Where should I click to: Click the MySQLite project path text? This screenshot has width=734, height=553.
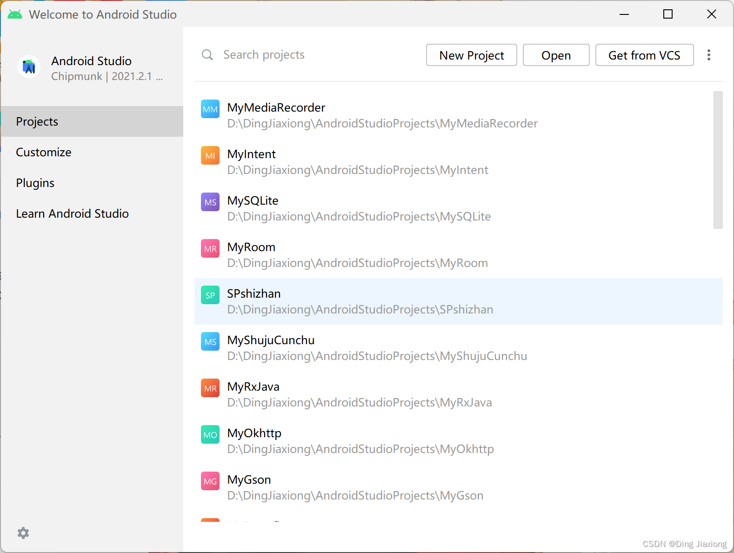pos(359,217)
